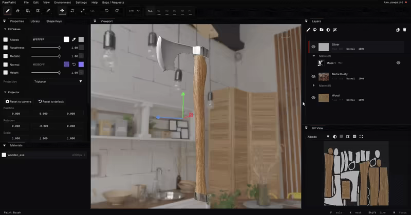Show the Metal Rusty layer
This screenshot has height=215, width=411.
click(313, 77)
